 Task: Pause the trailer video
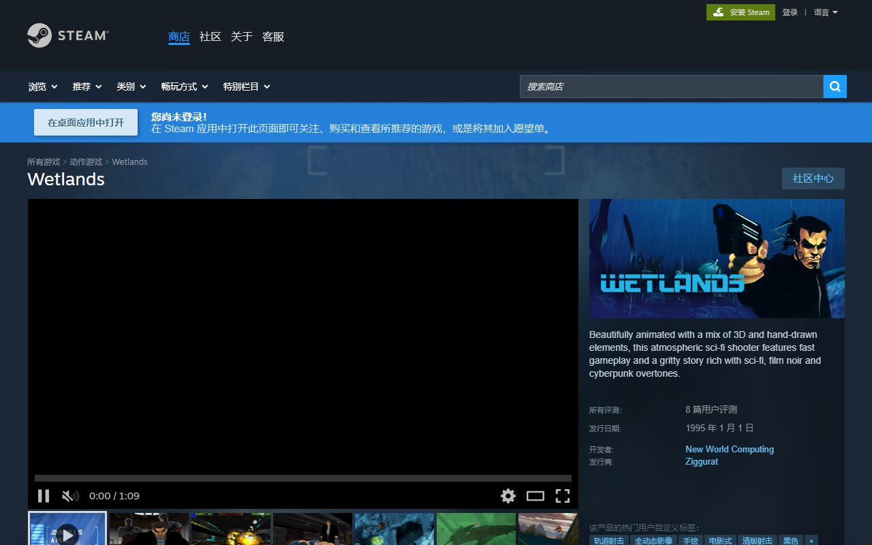(44, 496)
